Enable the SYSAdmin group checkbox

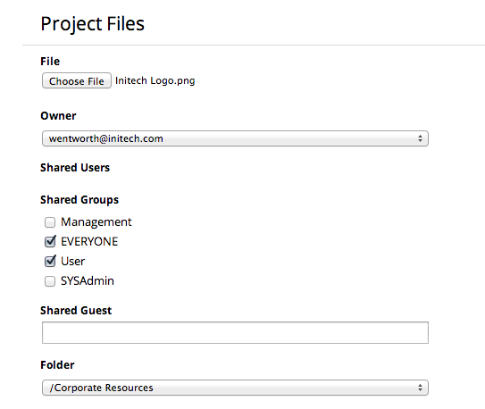50,281
